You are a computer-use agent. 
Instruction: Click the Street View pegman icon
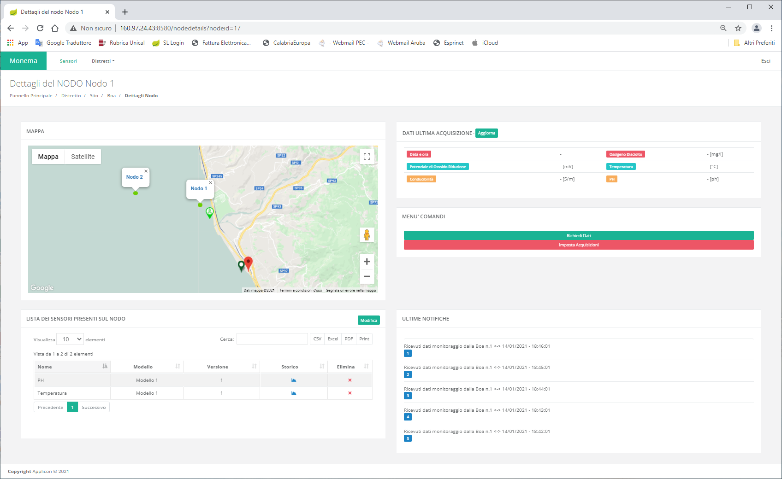(367, 235)
